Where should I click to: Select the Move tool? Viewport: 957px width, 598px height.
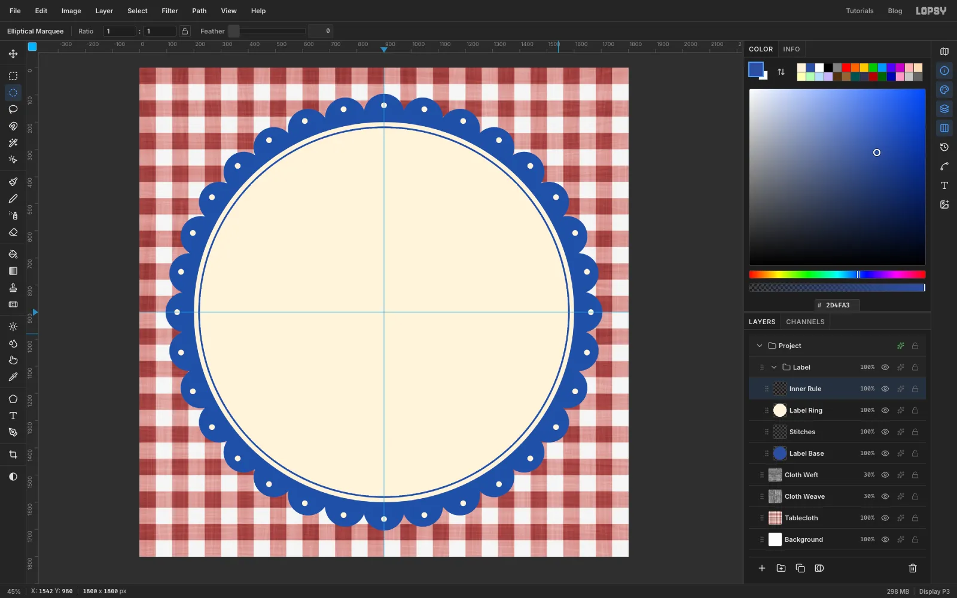pos(13,54)
